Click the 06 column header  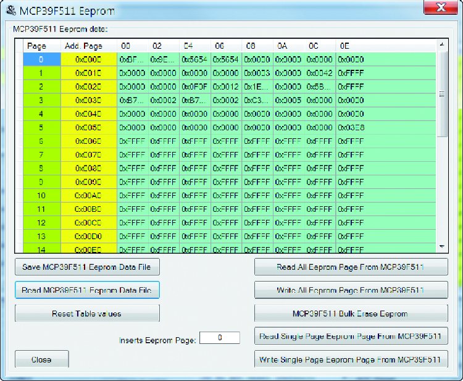pos(227,46)
